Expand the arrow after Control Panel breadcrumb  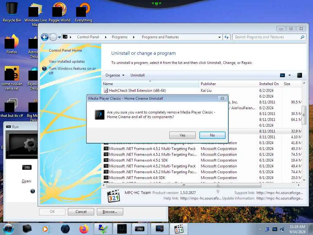click(x=106, y=37)
